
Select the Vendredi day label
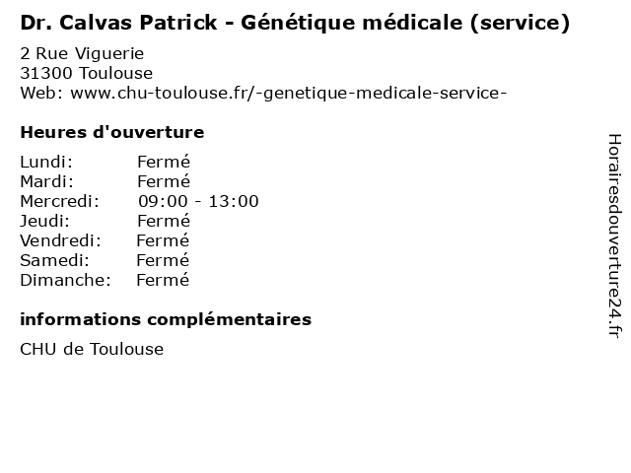[61, 240]
